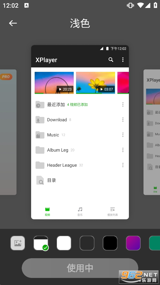
Task: Switch to the 音乐 tab
Action: 80,212
